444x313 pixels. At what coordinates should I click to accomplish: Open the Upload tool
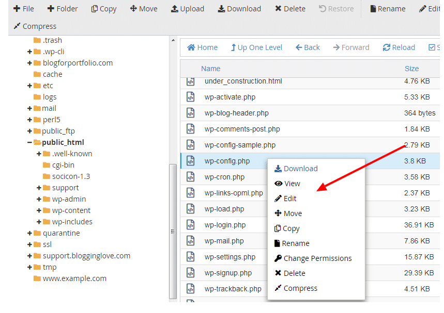(x=188, y=9)
